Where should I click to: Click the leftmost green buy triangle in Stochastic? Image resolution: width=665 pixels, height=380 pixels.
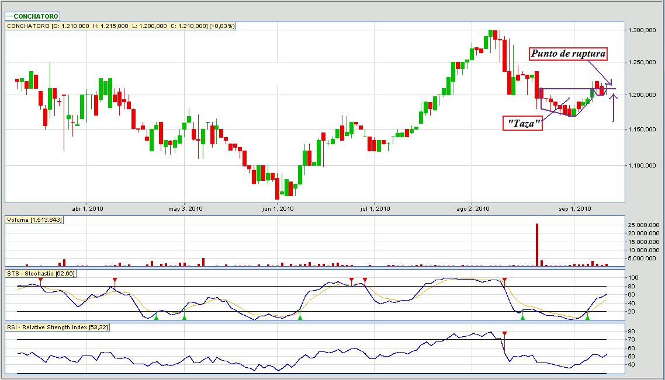point(156,317)
